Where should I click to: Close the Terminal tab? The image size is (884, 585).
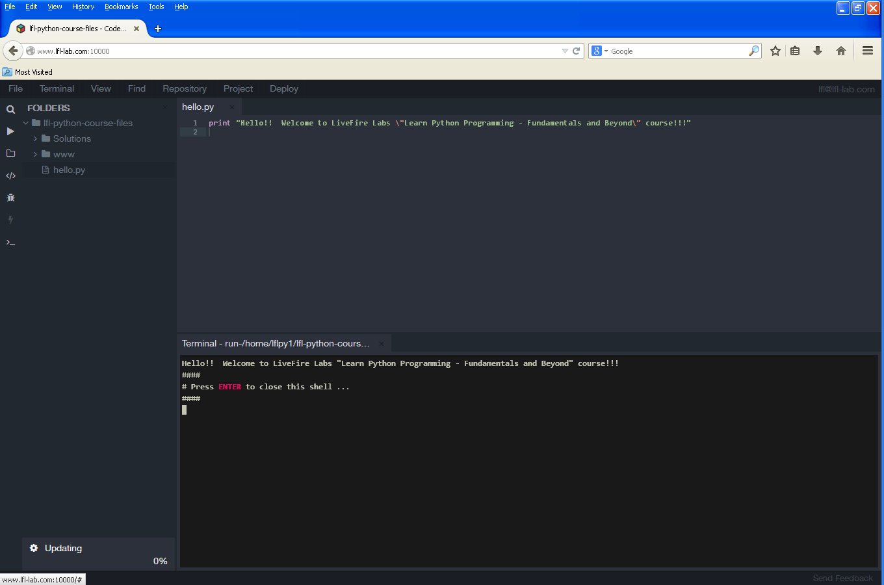coord(382,343)
